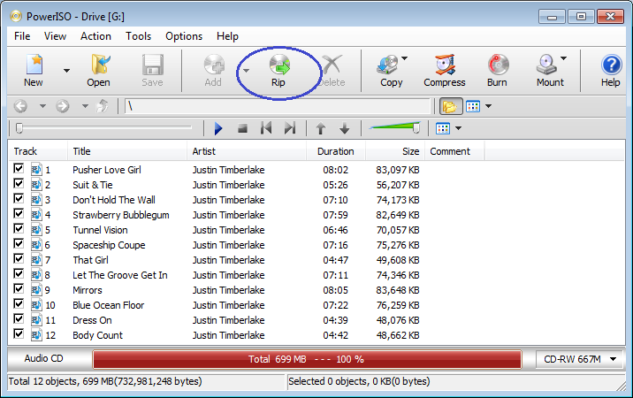
Task: Uncheck track 9 Mirrors
Action: point(19,288)
